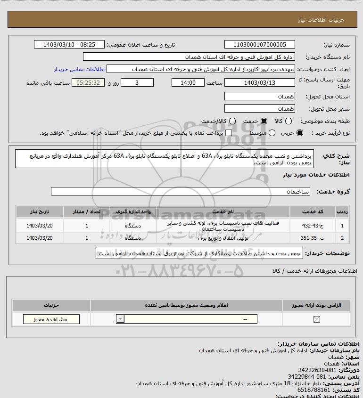363x398 pixels.
Task: Click date 1403/03/20 in row 2
Action: pyautogui.click(x=40, y=238)
